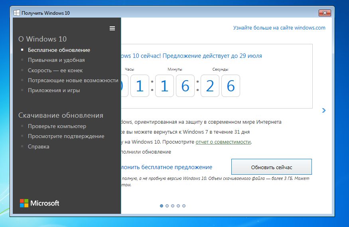This screenshot has width=349, height=227.
Task: Jump to third page indicator dot
Action: (x=173, y=206)
